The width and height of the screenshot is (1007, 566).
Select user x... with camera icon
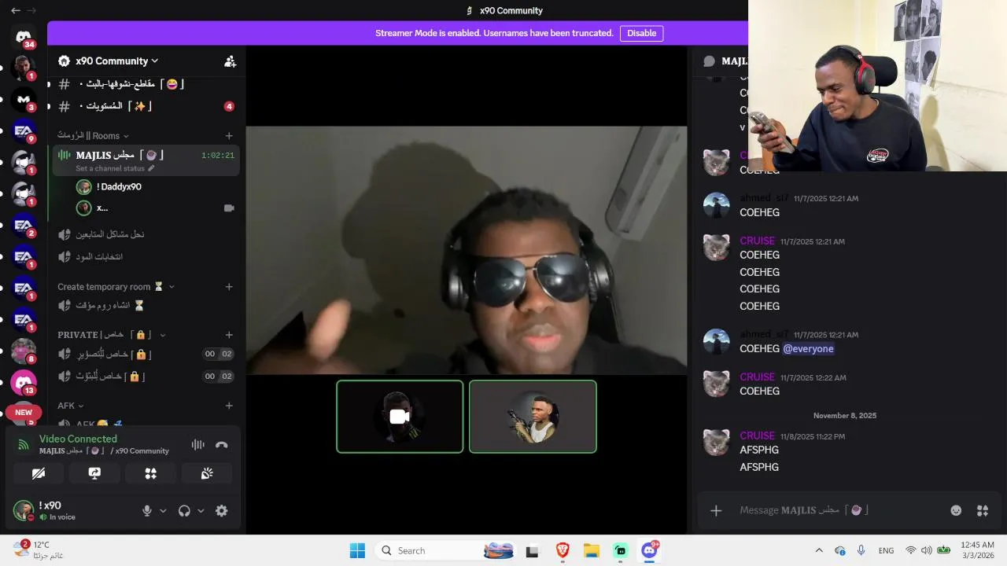(156, 208)
